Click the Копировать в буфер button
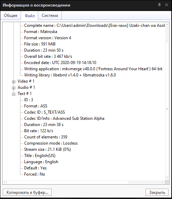This screenshot has height=199, width=172. tap(27, 192)
